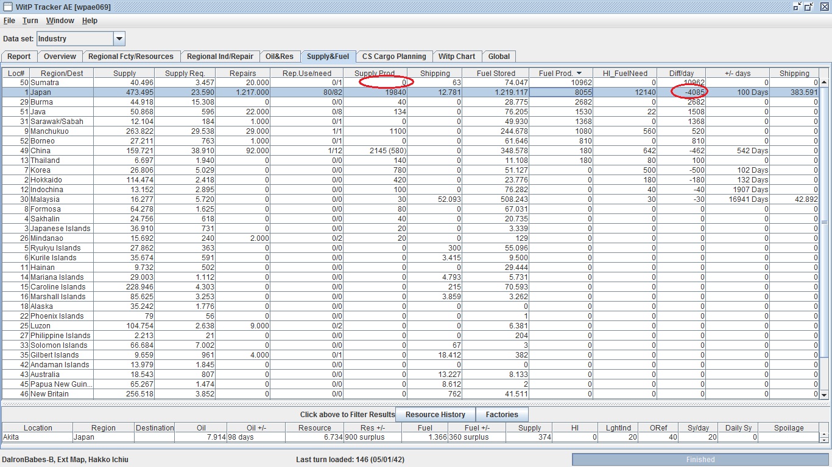Click the main table scrollbar up arrow

(x=824, y=83)
